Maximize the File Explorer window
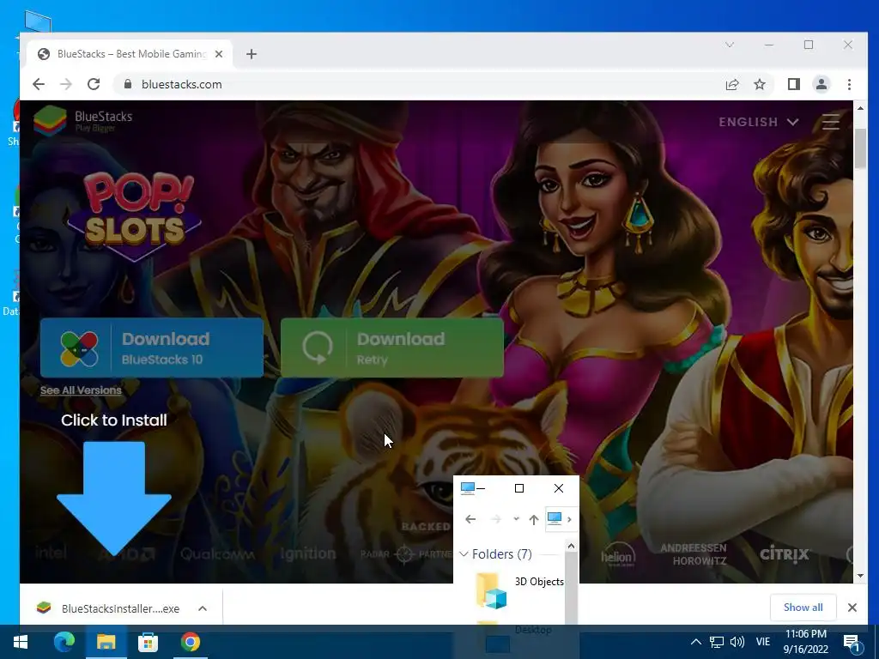The image size is (879, 659). pos(519,488)
